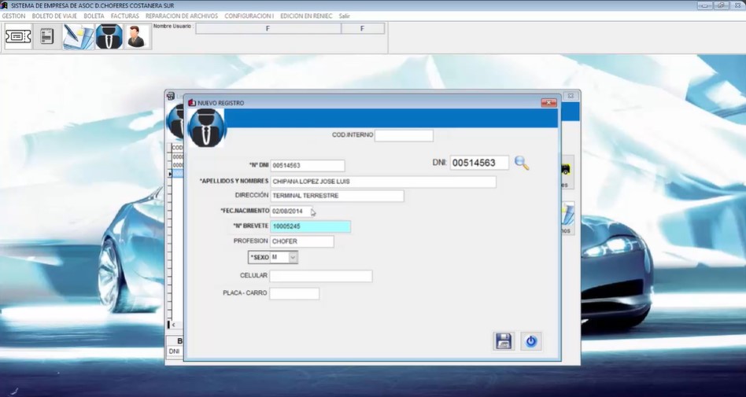Open the user profile toolbar icon
The height and width of the screenshot is (397, 746).
point(137,37)
